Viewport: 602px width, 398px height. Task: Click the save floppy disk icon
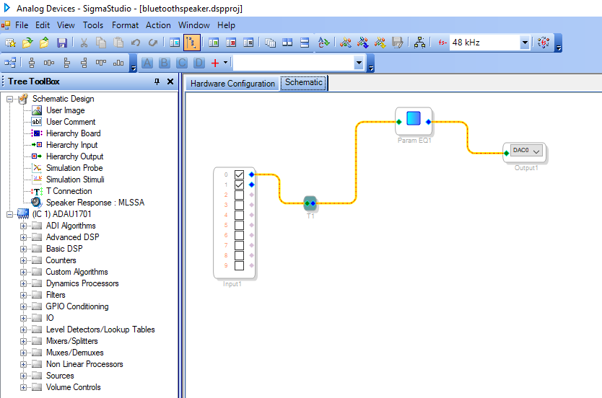pyautogui.click(x=62, y=43)
